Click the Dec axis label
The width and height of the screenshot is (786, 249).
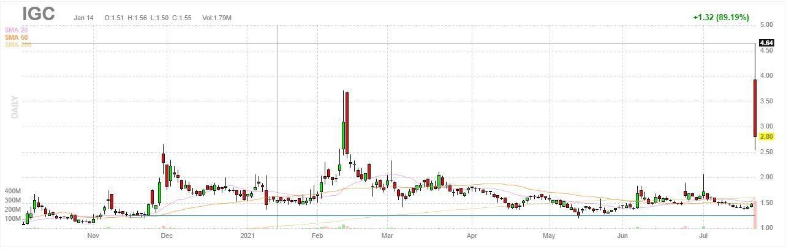coord(166,236)
